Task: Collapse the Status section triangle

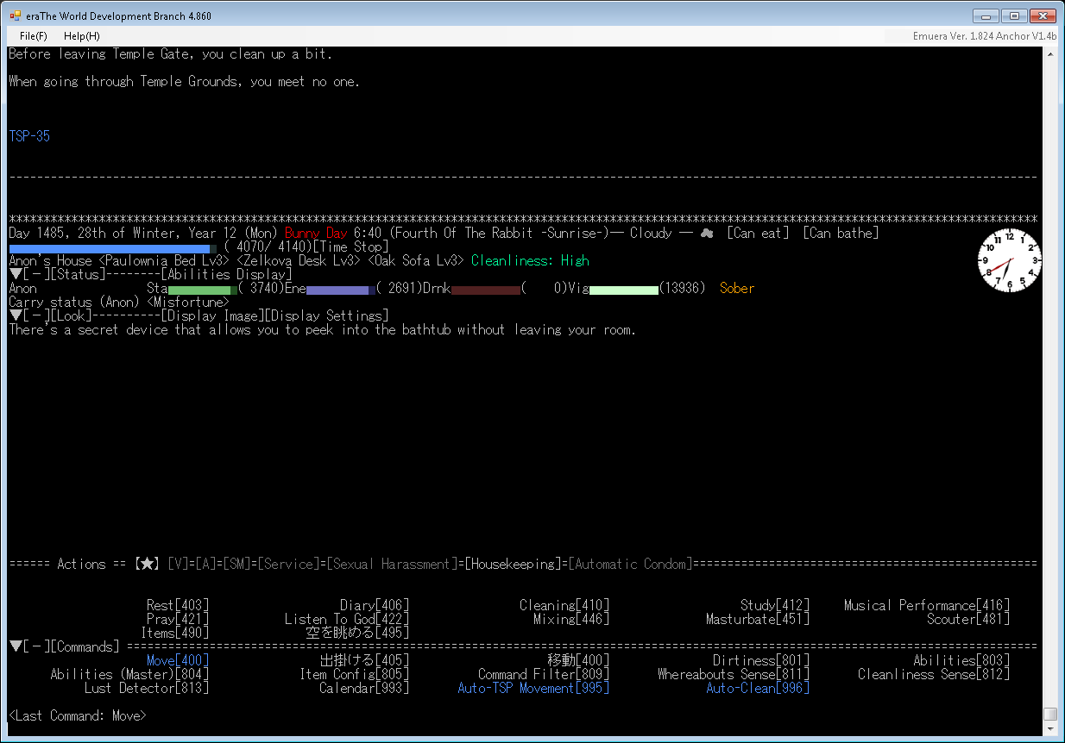Action: 15,274
